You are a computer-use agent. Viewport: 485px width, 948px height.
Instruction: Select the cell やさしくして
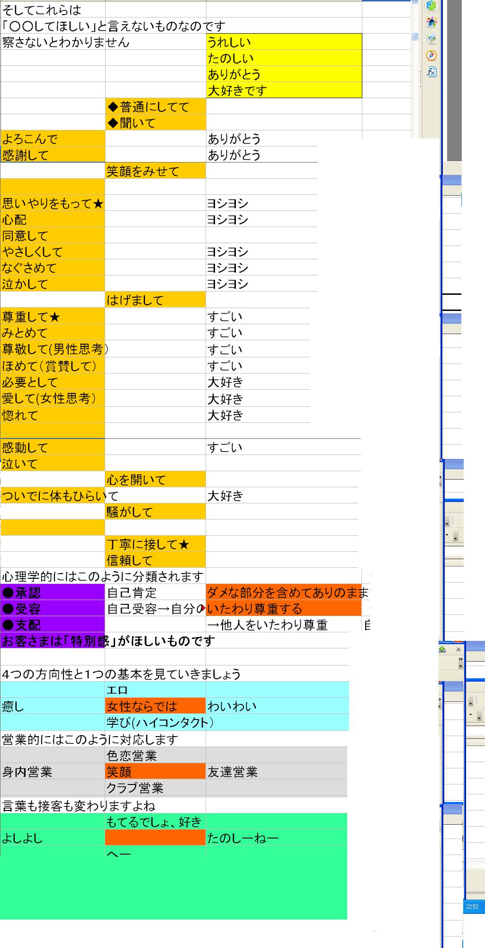click(x=53, y=251)
